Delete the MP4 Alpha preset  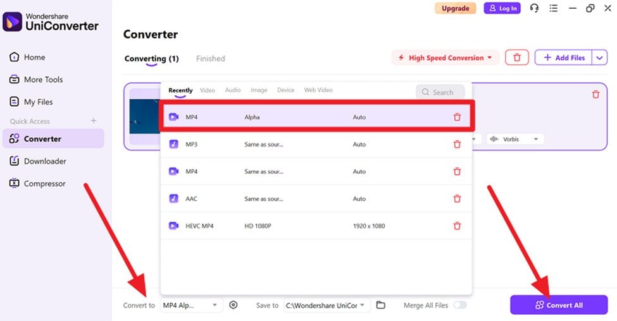[x=457, y=117]
